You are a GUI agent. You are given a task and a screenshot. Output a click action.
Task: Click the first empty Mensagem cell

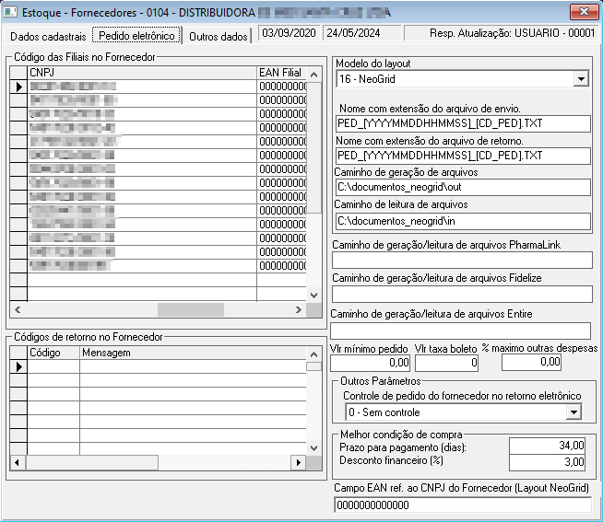click(x=193, y=366)
